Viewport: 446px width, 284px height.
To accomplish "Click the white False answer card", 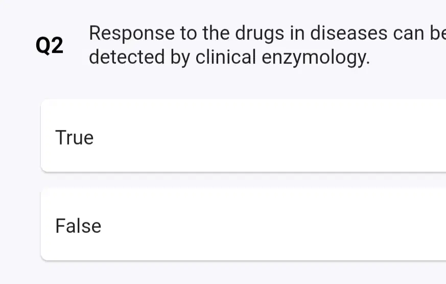I will point(243,224).
